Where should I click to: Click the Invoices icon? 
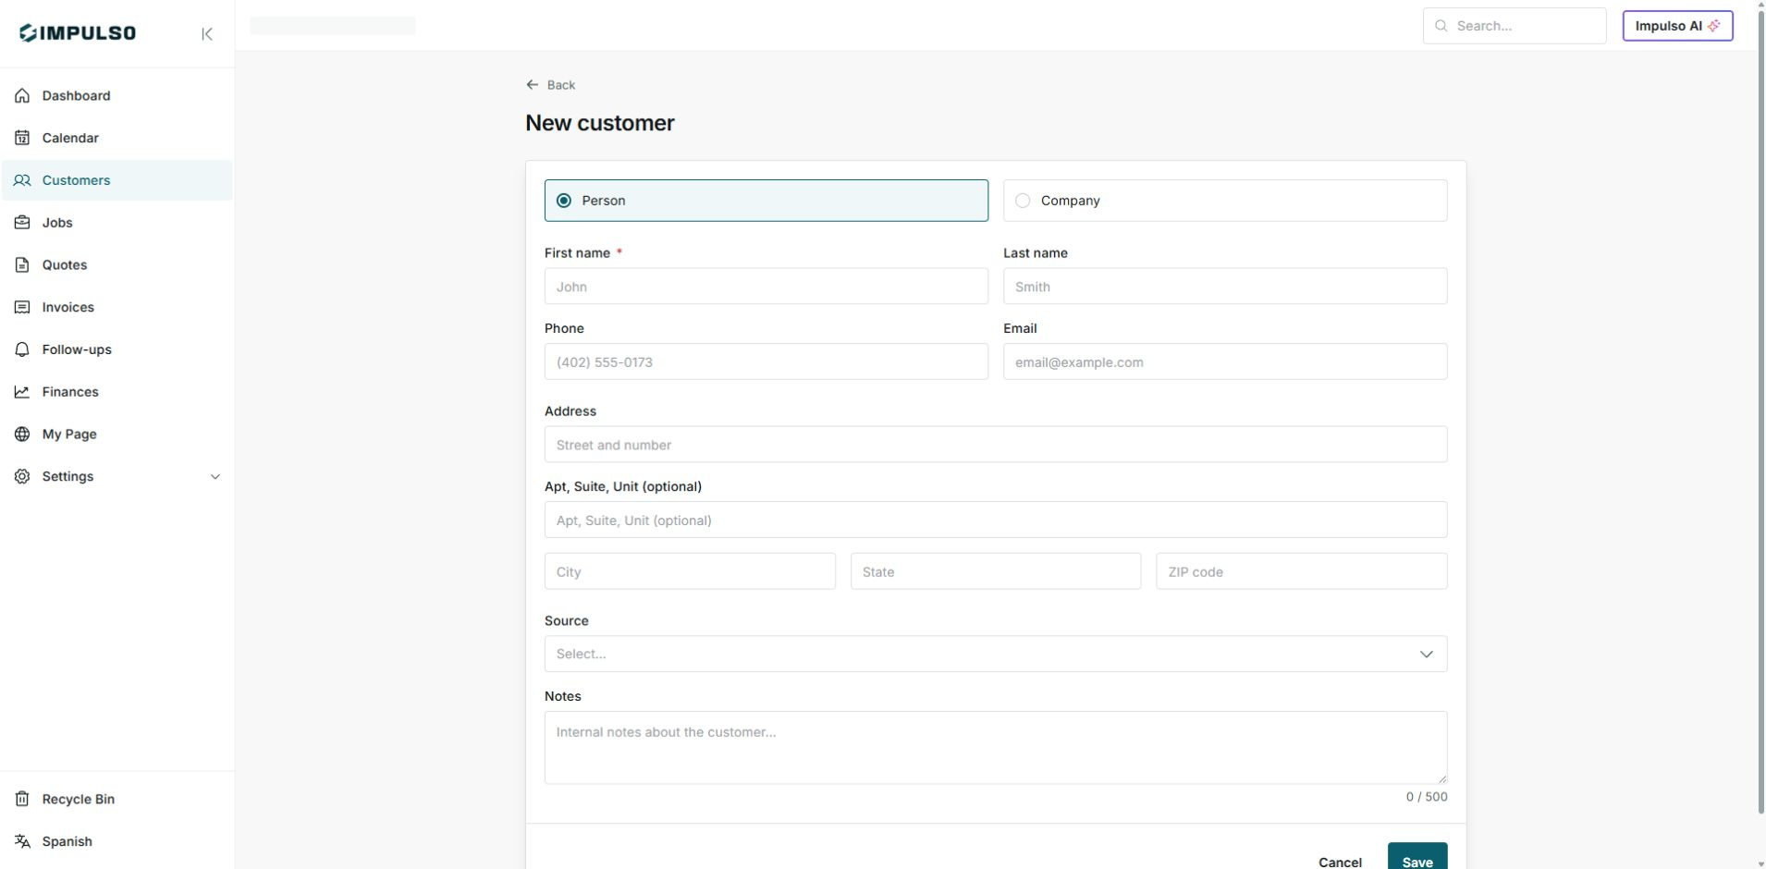[22, 308]
